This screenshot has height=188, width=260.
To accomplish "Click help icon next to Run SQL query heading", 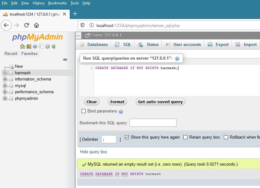I will pos(177,58).
